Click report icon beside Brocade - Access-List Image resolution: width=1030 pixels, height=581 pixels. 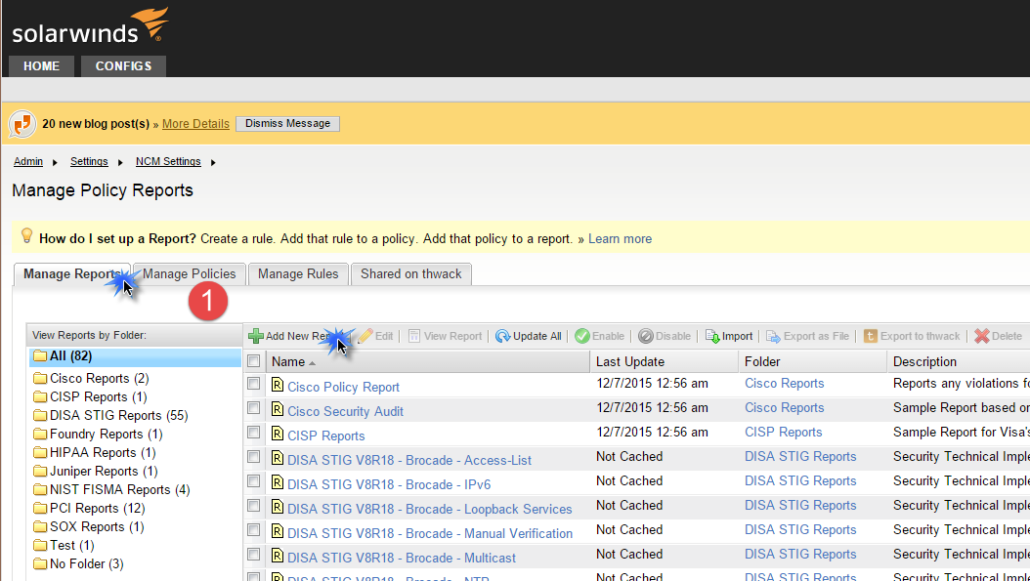[278, 458]
